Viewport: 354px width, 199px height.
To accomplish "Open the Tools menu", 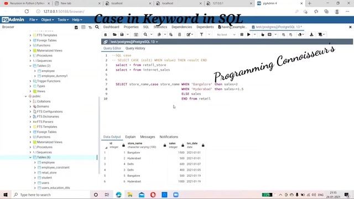I will coord(63,20).
